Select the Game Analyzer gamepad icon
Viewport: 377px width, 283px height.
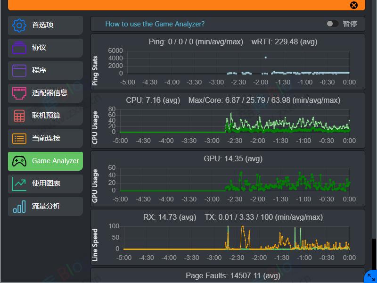18,161
